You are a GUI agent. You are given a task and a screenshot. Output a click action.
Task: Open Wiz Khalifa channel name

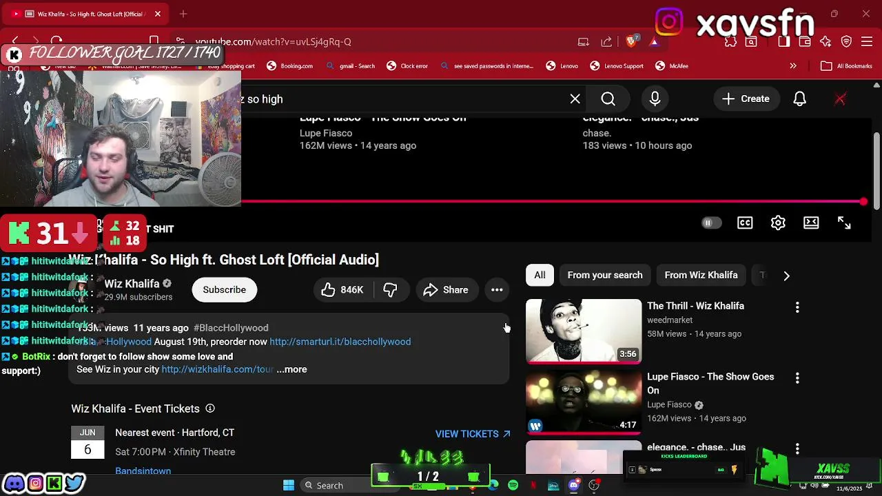point(132,284)
